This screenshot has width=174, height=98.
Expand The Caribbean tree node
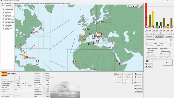click(2, 18)
